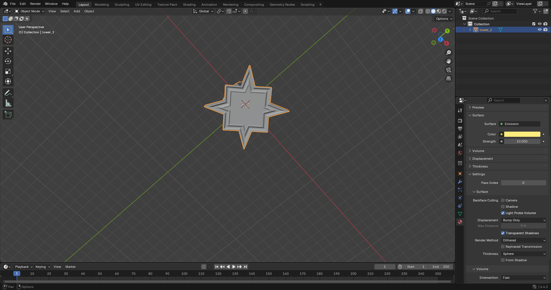The width and height of the screenshot is (551, 290).
Task: Switch to the Sculpting workspace tab
Action: pos(122,5)
